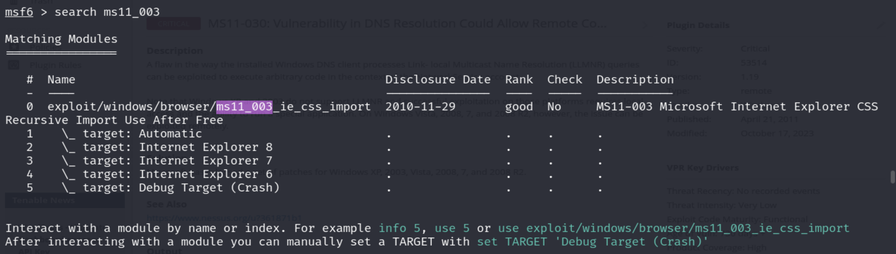Image resolution: width=896 pixels, height=254 pixels.
Task: Click the msf6 prompt text
Action: click(x=19, y=12)
